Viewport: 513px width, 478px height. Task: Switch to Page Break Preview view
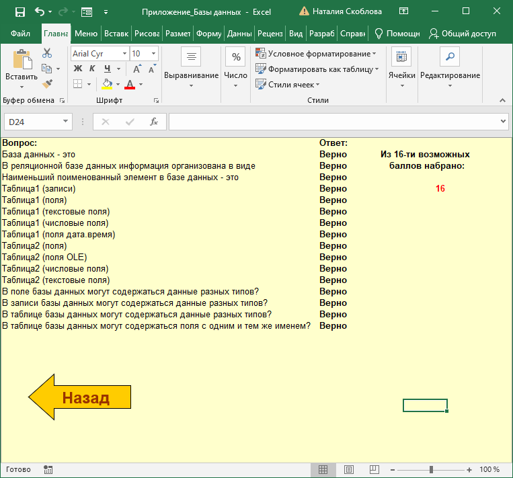(x=374, y=469)
